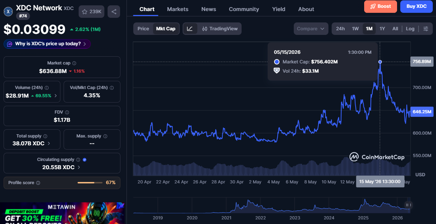The width and height of the screenshot is (436, 224).
Task: Click the verified circulating supply badge
Action: click(85, 160)
